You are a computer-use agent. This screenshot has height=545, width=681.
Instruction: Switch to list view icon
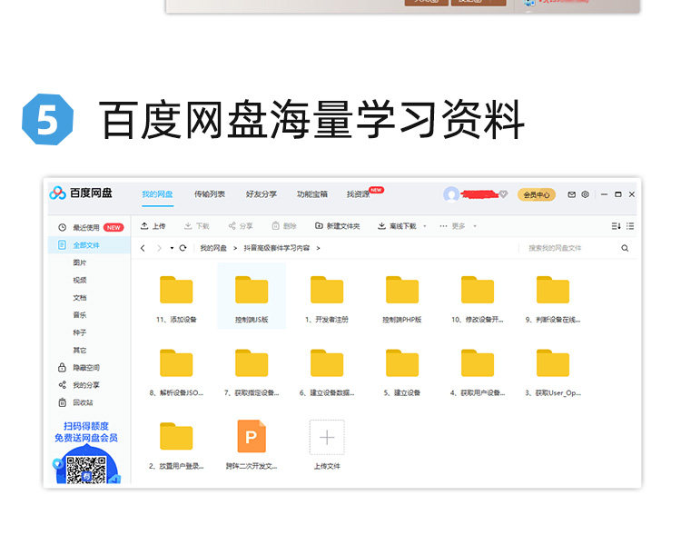(x=630, y=226)
